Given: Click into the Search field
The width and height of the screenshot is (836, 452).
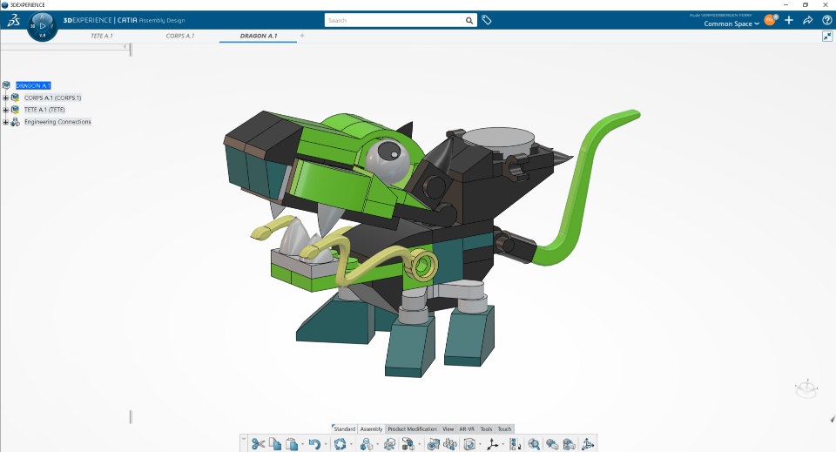Looking at the screenshot, I should [394, 20].
